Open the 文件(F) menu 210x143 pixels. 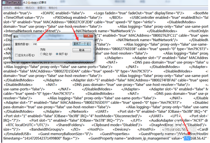(7, 8)
